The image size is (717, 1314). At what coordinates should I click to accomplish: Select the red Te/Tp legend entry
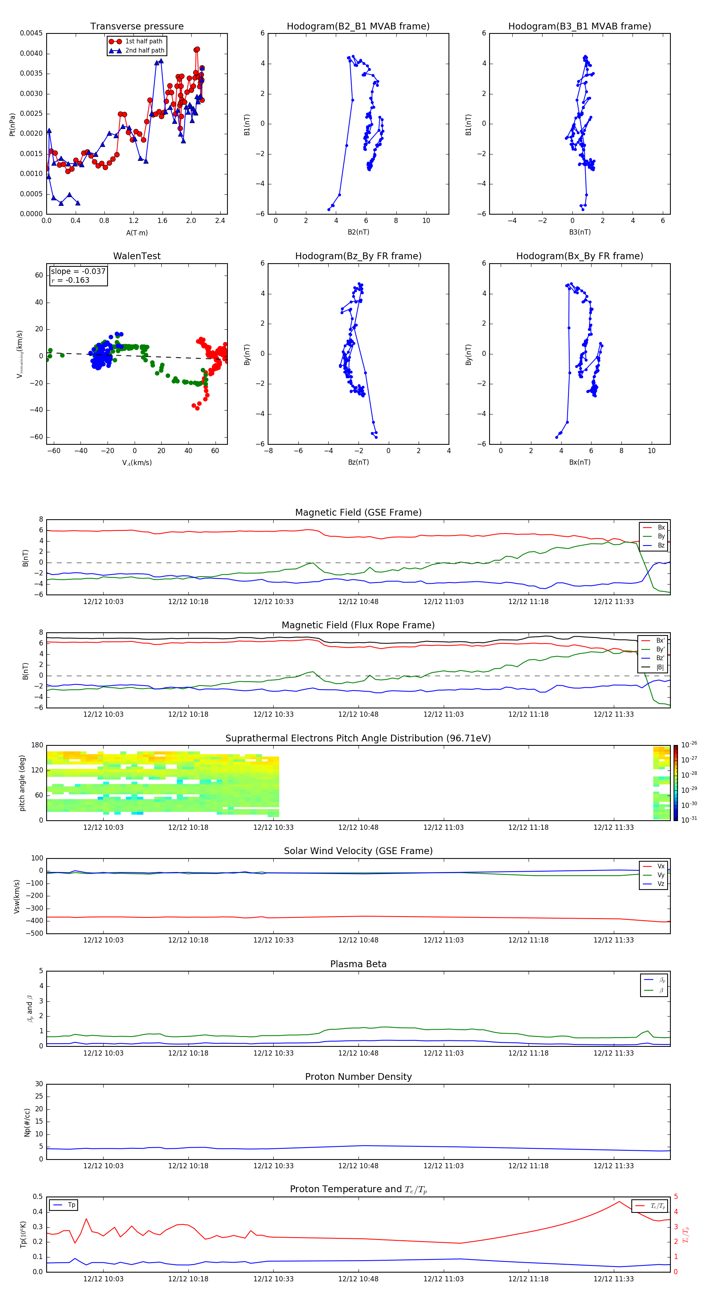coord(650,1206)
